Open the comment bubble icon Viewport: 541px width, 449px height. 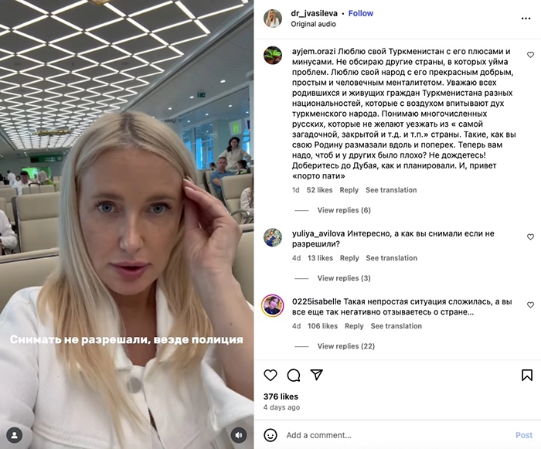click(x=294, y=375)
